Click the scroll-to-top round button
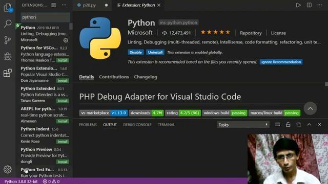This screenshot has width=328, height=184. coord(310,108)
